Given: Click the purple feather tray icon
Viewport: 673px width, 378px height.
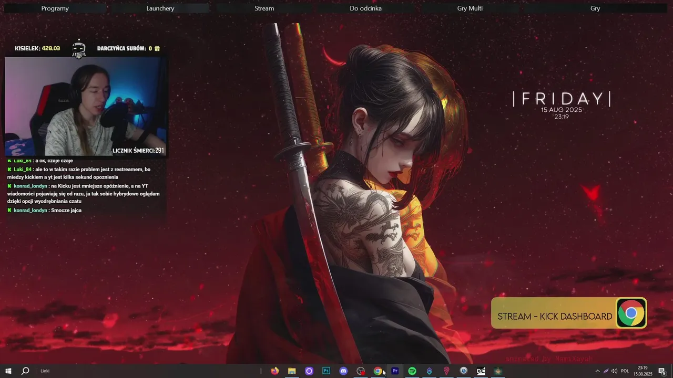Looking at the screenshot, I should (x=606, y=371).
